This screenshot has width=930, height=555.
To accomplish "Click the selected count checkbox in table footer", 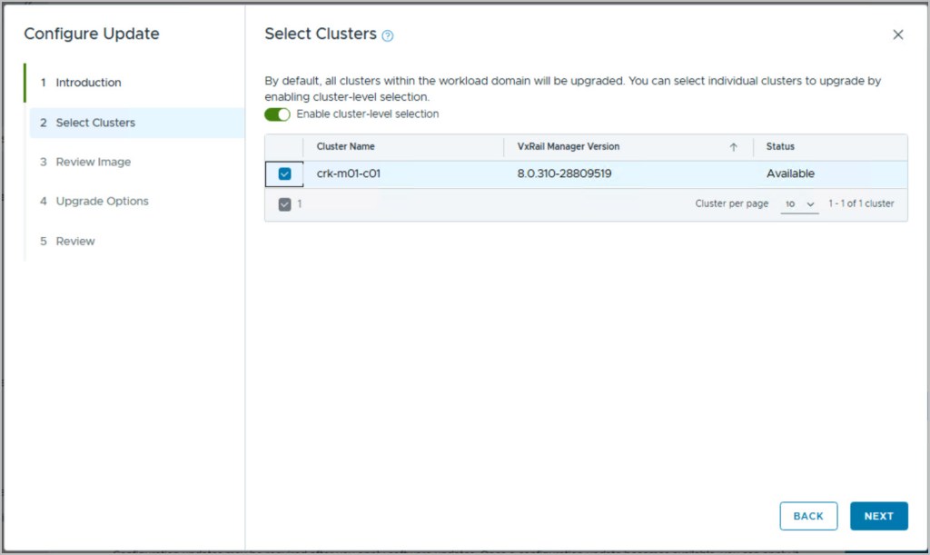I will [x=284, y=204].
